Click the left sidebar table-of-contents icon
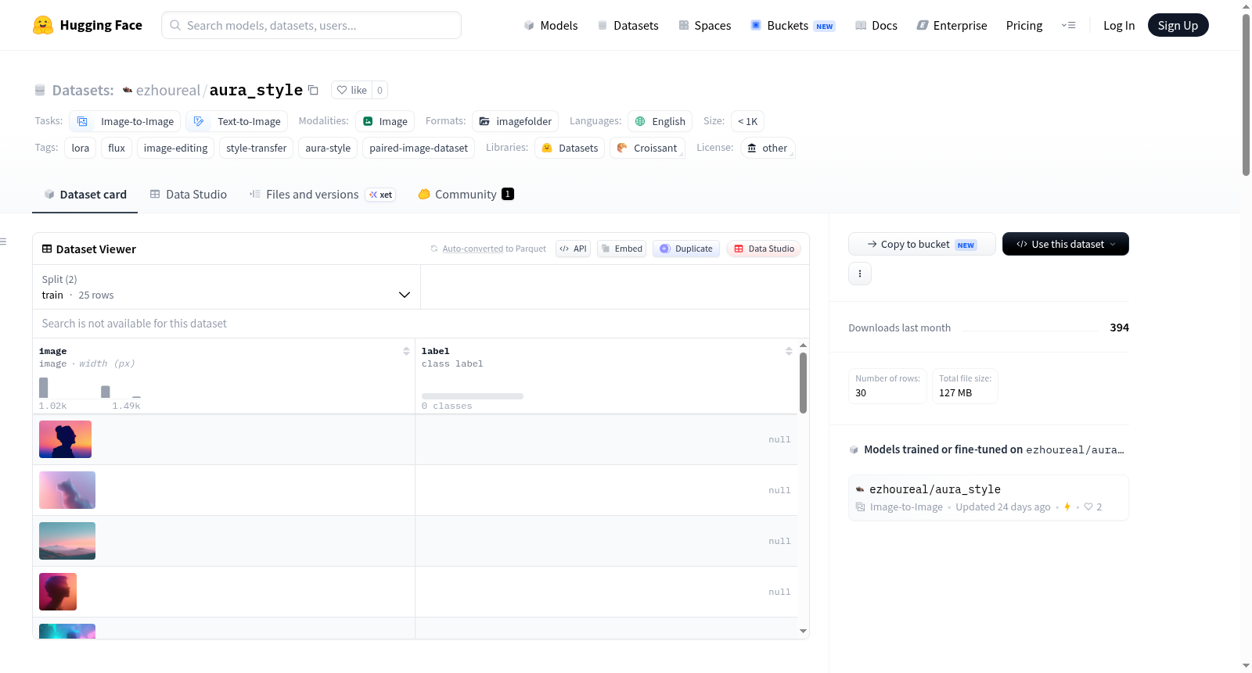Viewport: 1252px width, 673px height. click(x=3, y=242)
